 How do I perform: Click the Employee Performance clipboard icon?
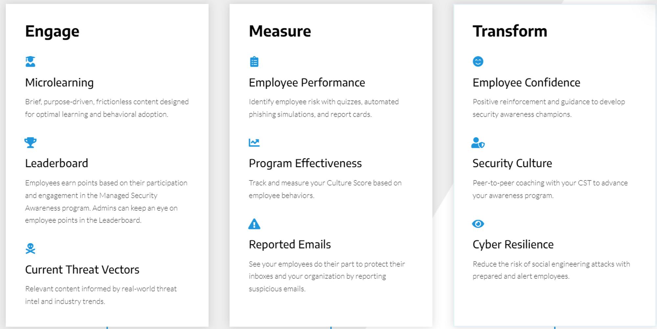click(x=254, y=61)
